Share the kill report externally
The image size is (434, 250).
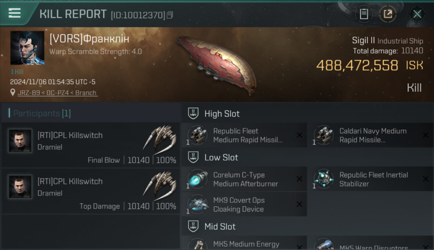[x=388, y=14]
